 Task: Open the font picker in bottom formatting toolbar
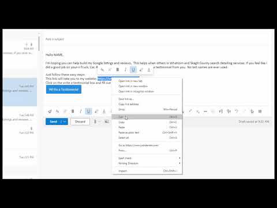point(57,112)
